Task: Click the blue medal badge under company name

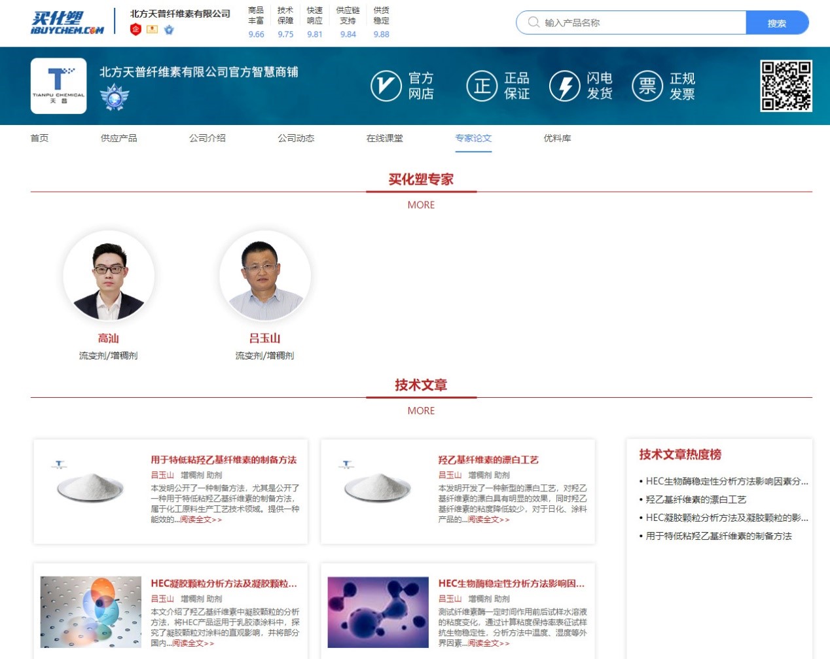Action: pos(169,29)
